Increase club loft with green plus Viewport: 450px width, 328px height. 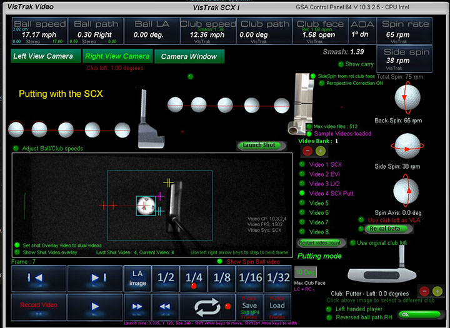tap(437, 291)
